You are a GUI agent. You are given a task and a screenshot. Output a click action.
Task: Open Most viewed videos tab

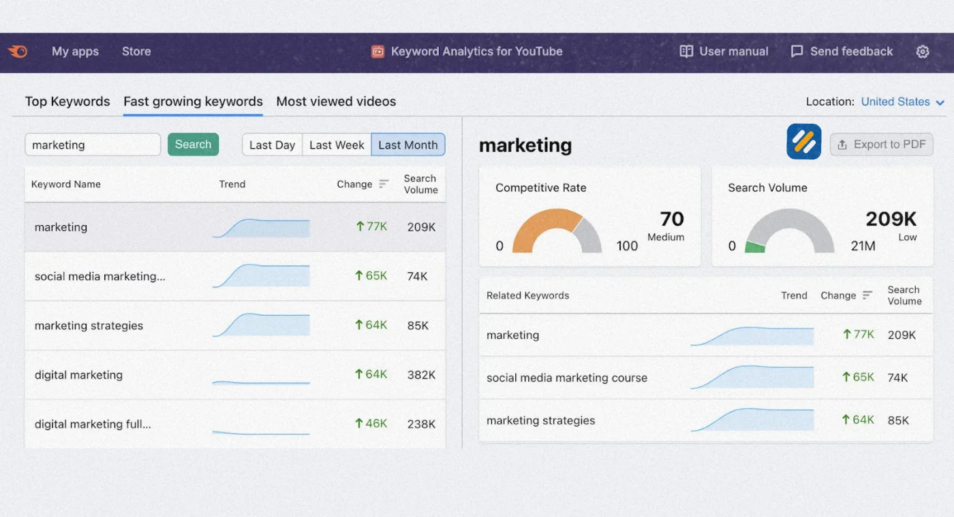(336, 101)
